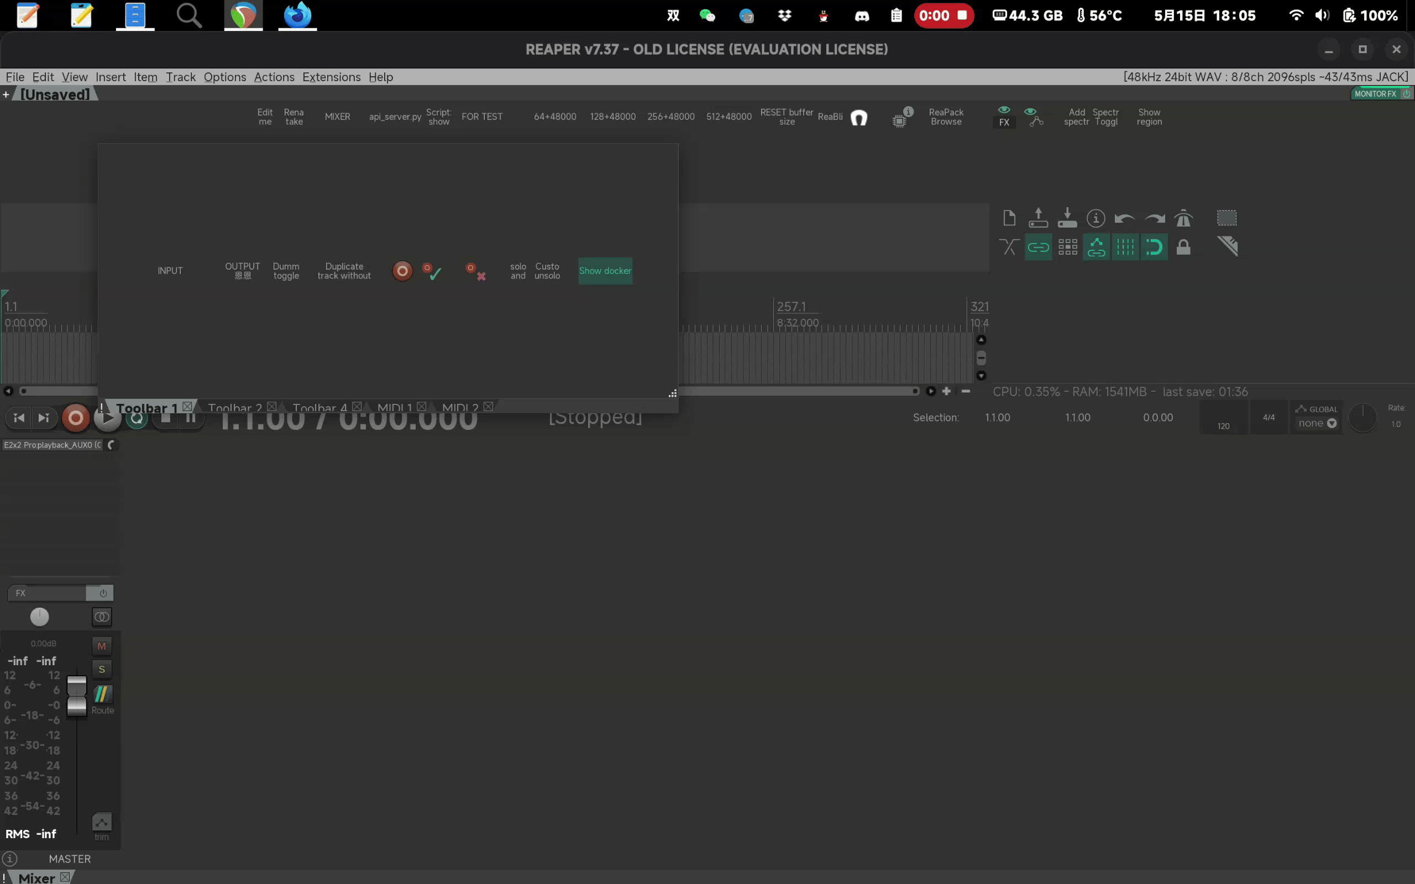
Task: Click the Open project upload-arrow icon
Action: (1038, 218)
